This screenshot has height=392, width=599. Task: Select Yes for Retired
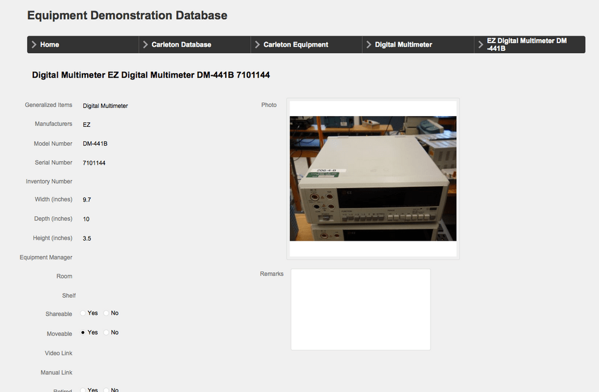click(82, 390)
